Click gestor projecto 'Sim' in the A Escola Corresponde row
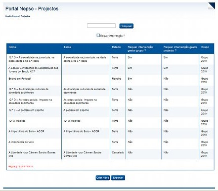Viewport: 218px width, 191px height. tap(166, 68)
